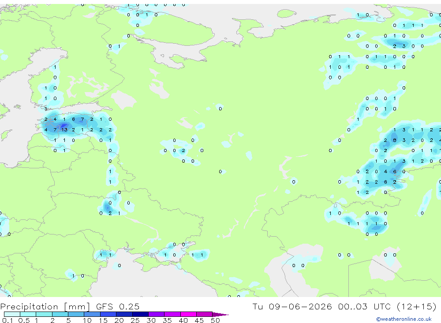
Task: Open the weatheronline.co.uk copyright link
Action: click(404, 319)
